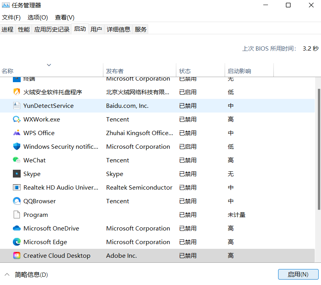Switch to the 进程 tab
This screenshot has width=321, height=285.
(x=7, y=30)
